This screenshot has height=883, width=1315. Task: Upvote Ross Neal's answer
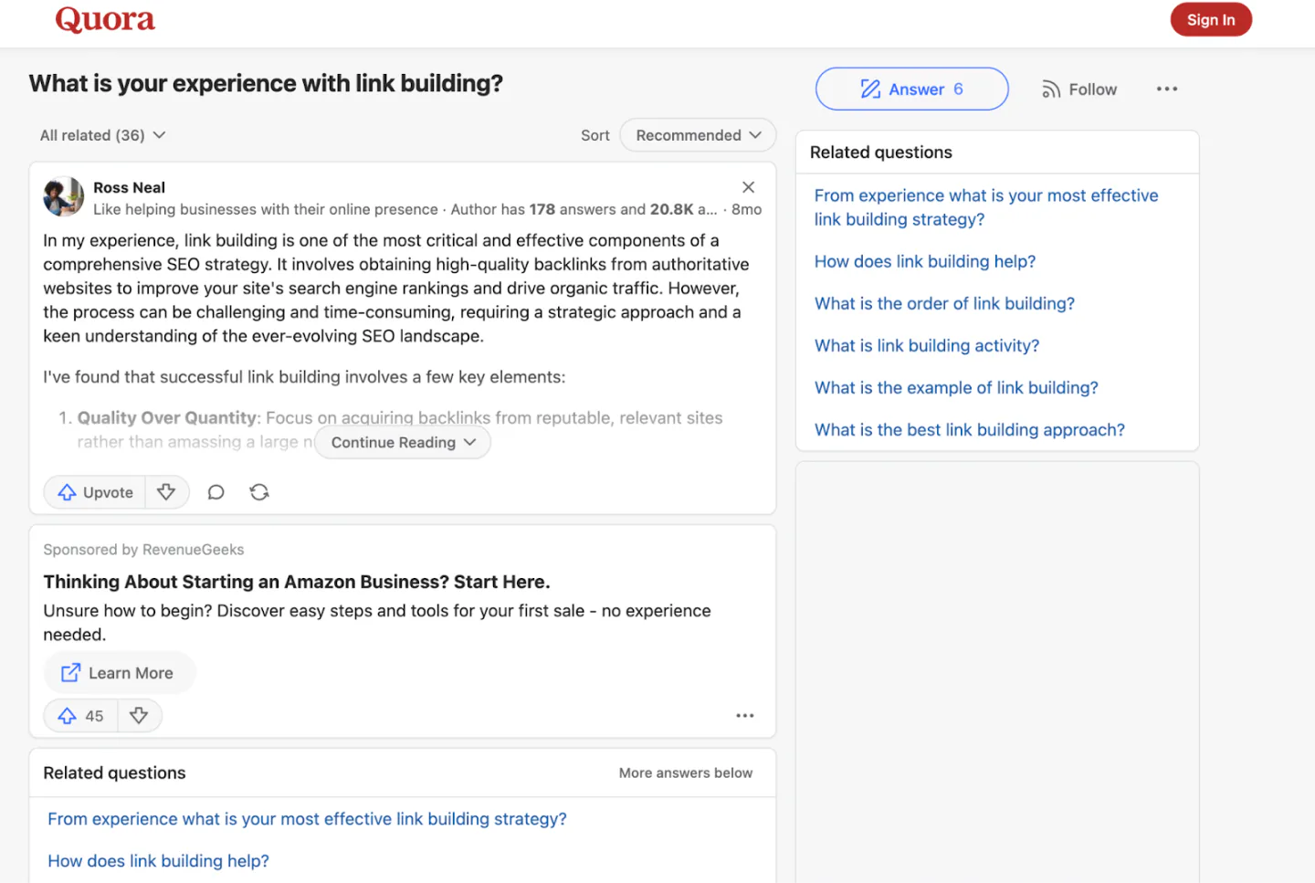coord(94,492)
